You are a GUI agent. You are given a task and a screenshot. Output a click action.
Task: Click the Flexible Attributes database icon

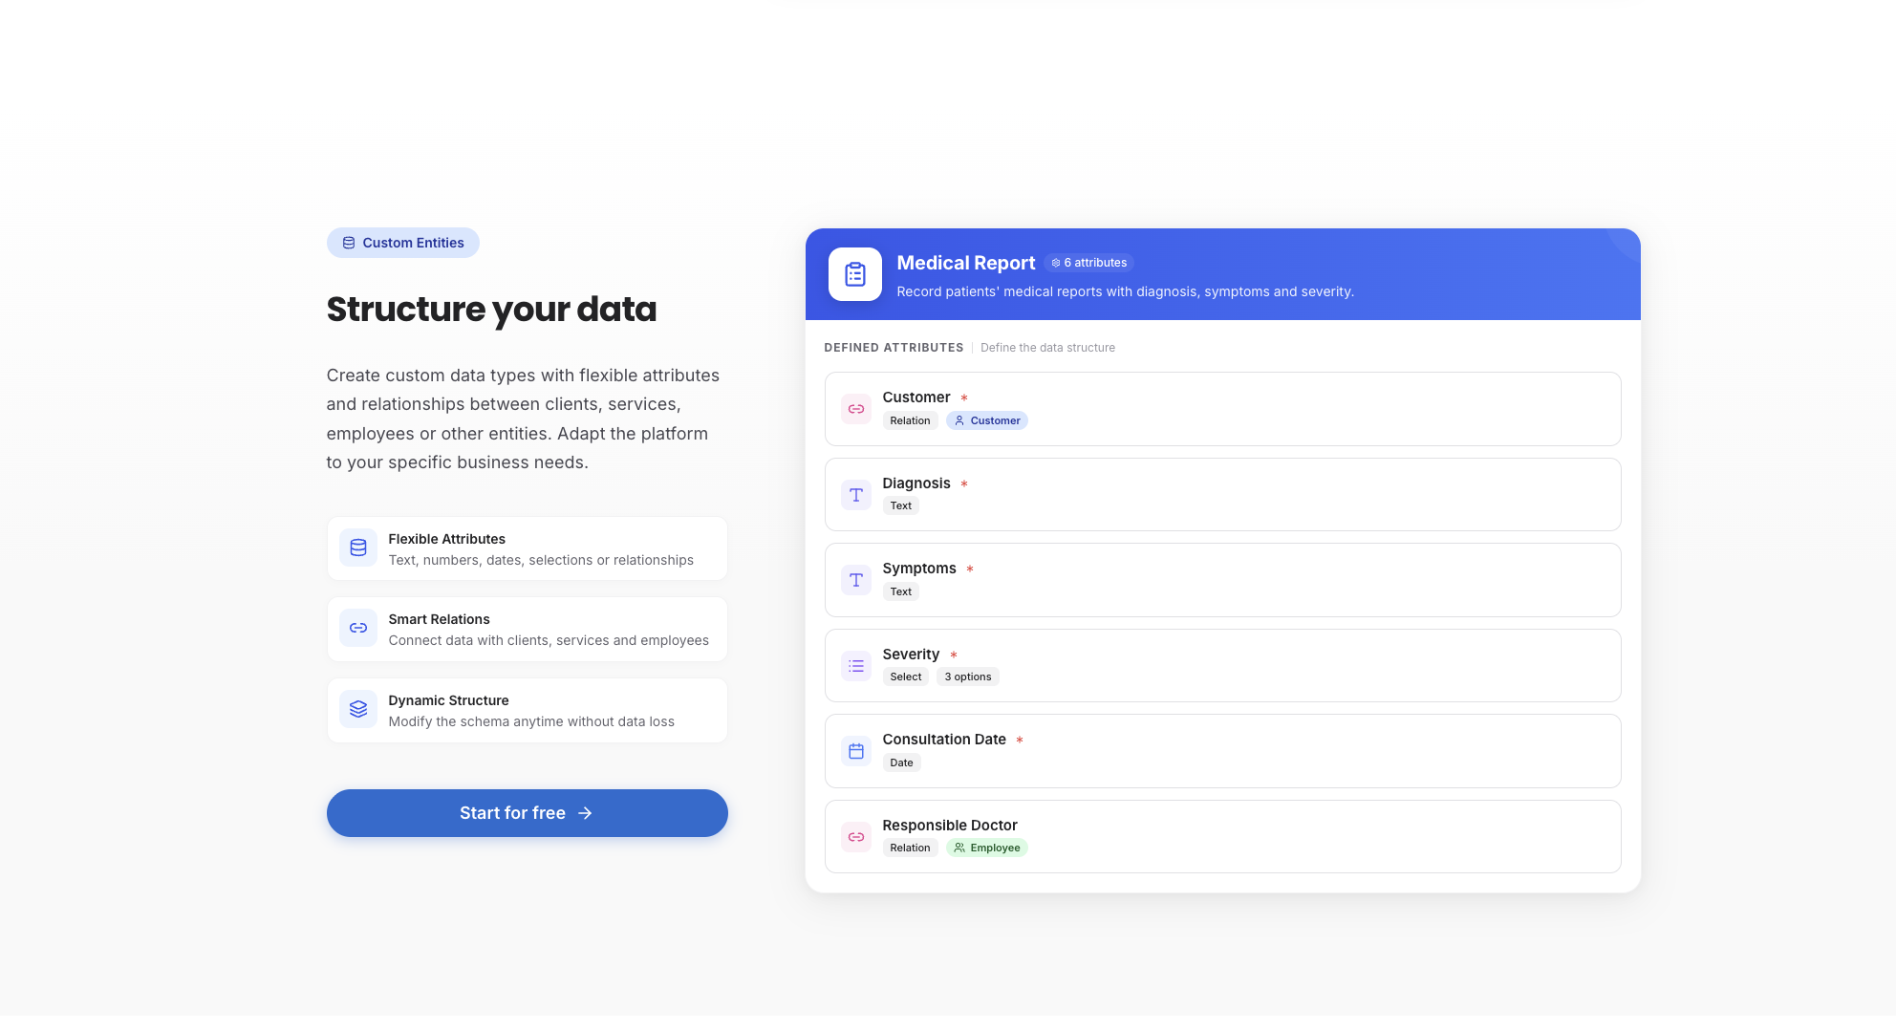coord(357,548)
